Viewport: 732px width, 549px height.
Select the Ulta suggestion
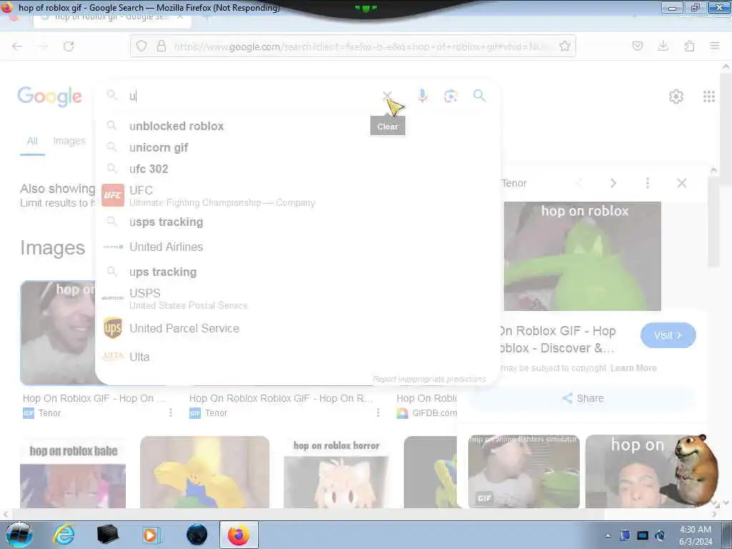pos(297,357)
